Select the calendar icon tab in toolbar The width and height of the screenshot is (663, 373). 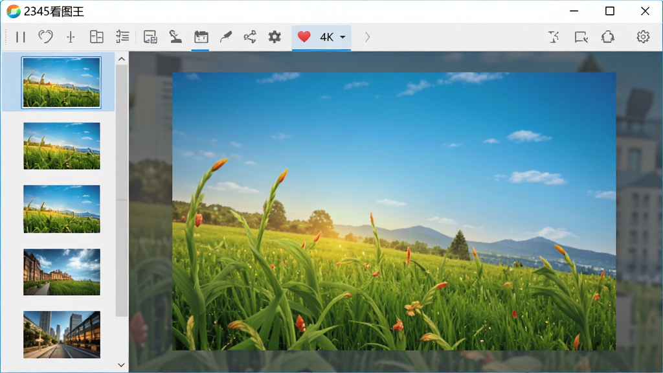(201, 37)
